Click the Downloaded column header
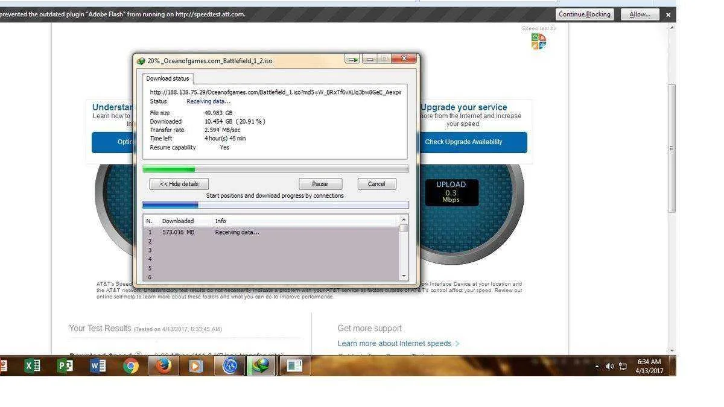Screen dimensions: 724x407 (178, 221)
